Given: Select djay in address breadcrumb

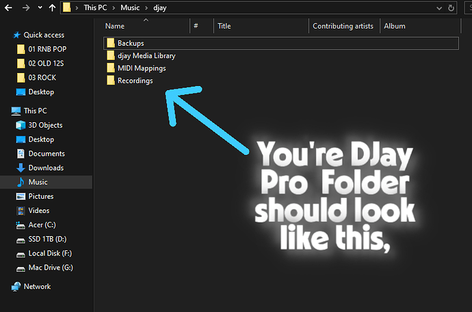Looking at the screenshot, I should point(160,8).
